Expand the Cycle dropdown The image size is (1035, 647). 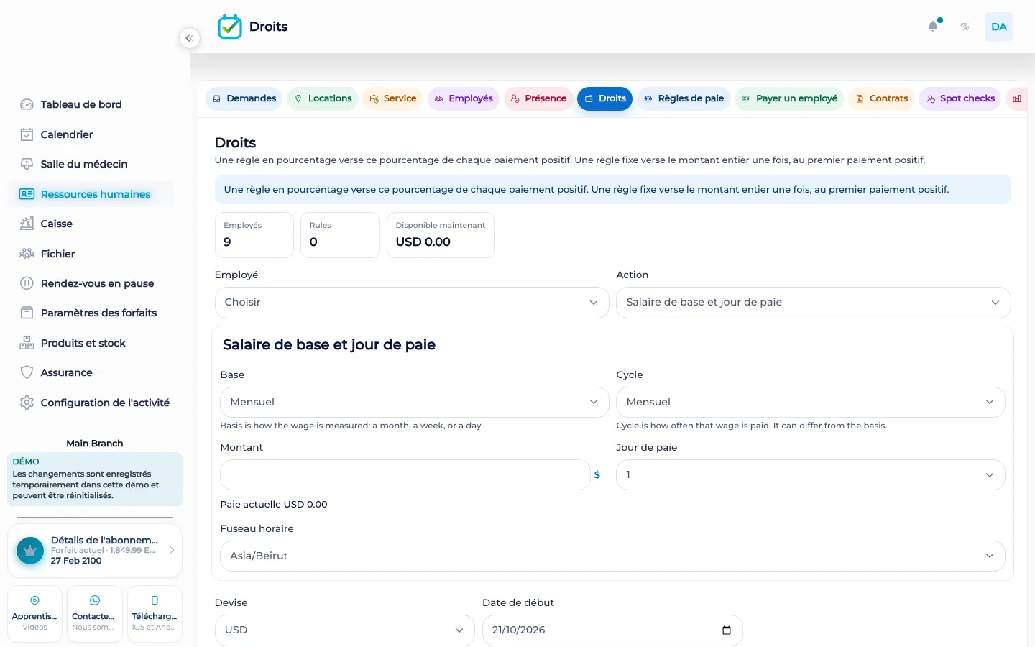(x=811, y=403)
